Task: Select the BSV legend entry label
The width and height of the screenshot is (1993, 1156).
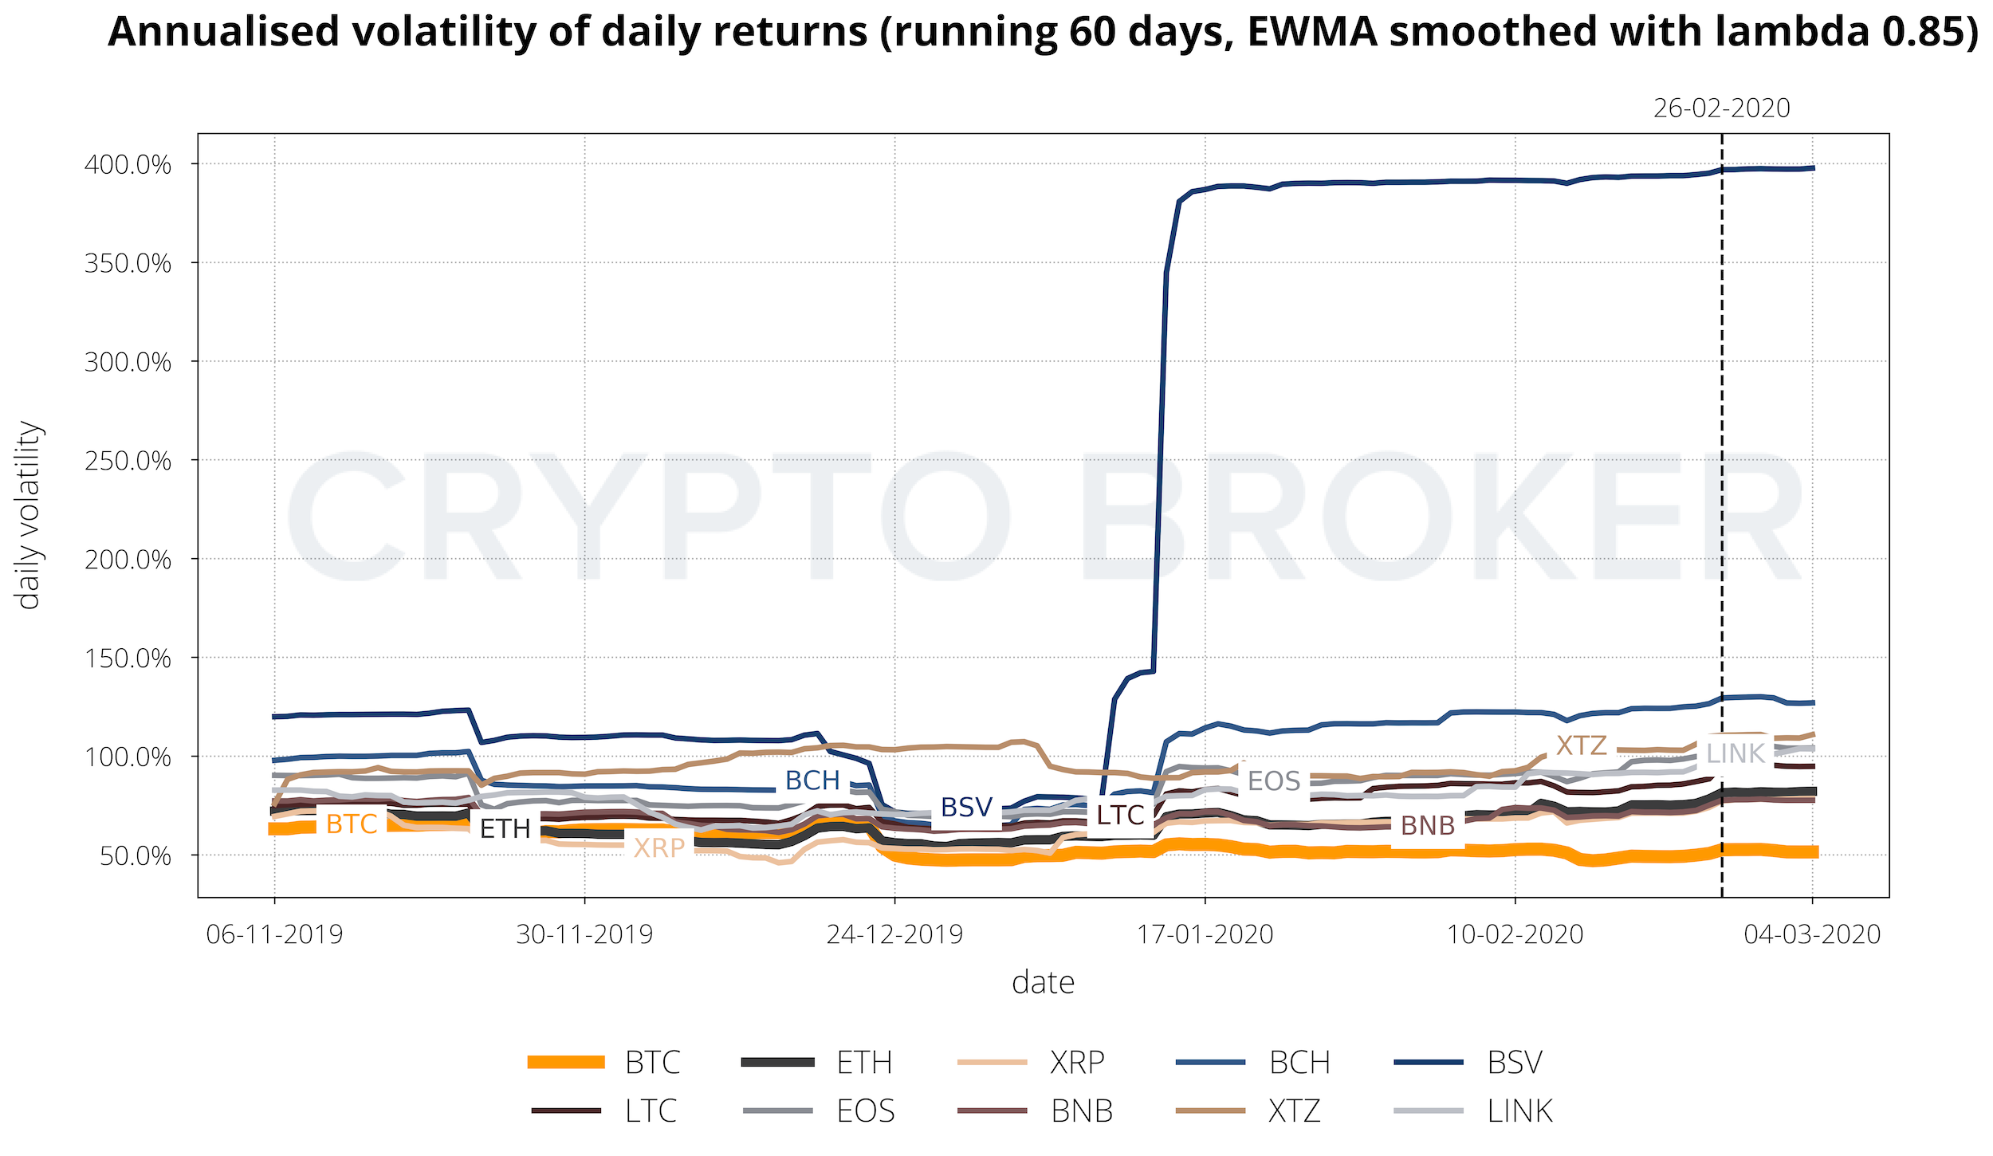Action: (x=1515, y=1063)
